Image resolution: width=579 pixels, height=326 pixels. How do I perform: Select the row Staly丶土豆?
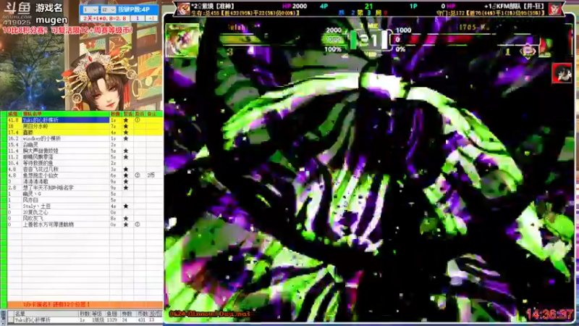[85, 206]
